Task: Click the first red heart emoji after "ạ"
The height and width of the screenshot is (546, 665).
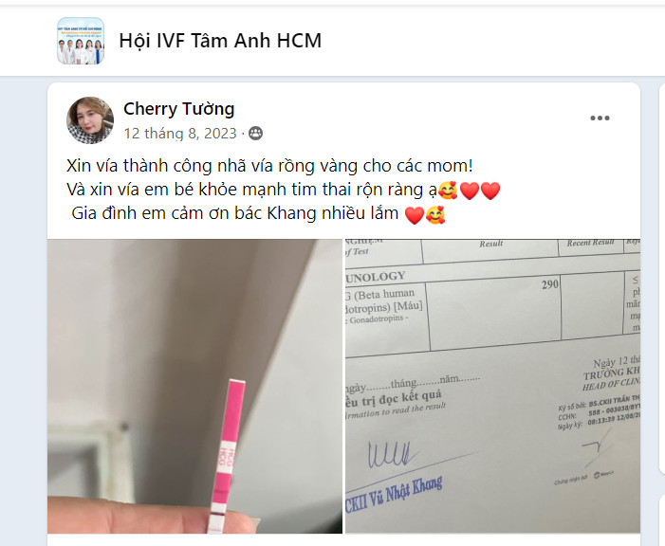Action: 470,191
